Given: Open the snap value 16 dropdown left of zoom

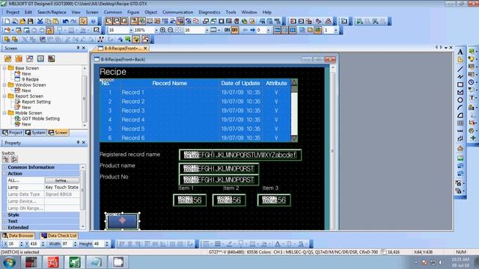Looking at the screenshot, I should coord(131,30).
